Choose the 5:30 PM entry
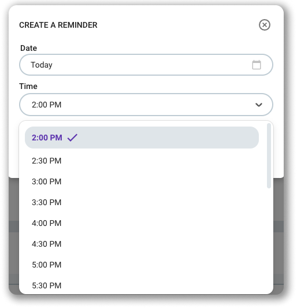The width and height of the screenshot is (297, 308). 142,285
